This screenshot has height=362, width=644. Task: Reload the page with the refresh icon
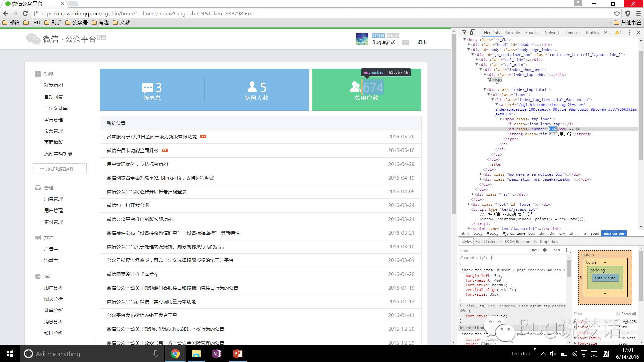click(25, 14)
